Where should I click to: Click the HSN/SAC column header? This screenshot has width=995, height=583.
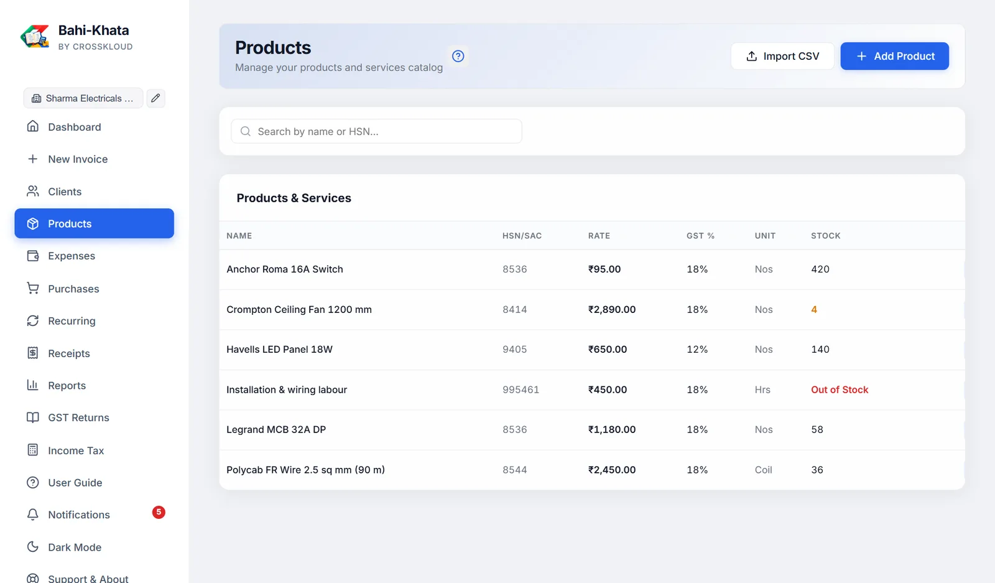tap(522, 236)
